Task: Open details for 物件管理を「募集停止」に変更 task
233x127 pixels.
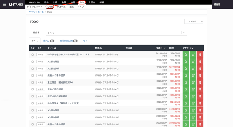Action: (x=186, y=103)
